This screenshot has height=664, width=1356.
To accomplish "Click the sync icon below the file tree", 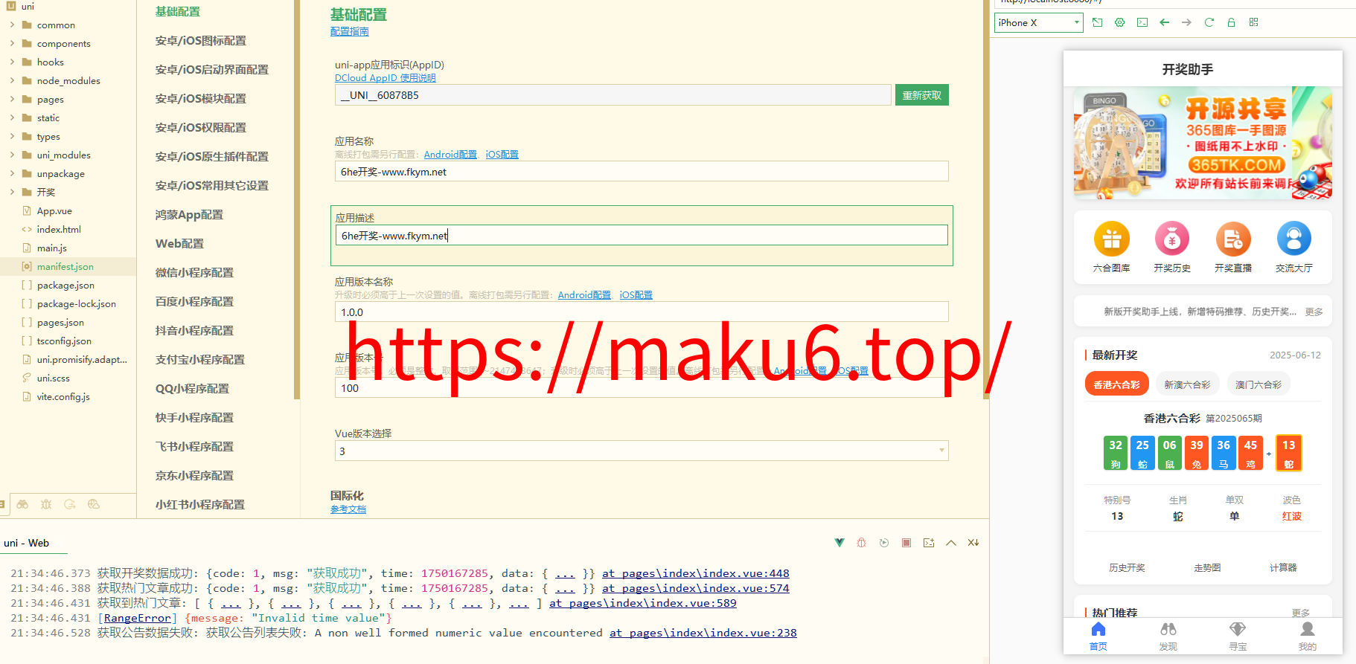I will [x=70, y=504].
